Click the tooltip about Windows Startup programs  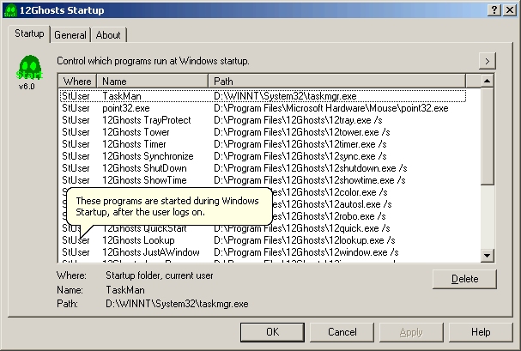(169, 206)
